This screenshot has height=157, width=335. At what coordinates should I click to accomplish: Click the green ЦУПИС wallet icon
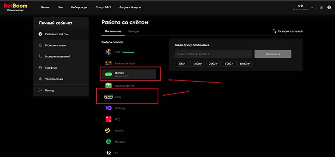pos(108,86)
